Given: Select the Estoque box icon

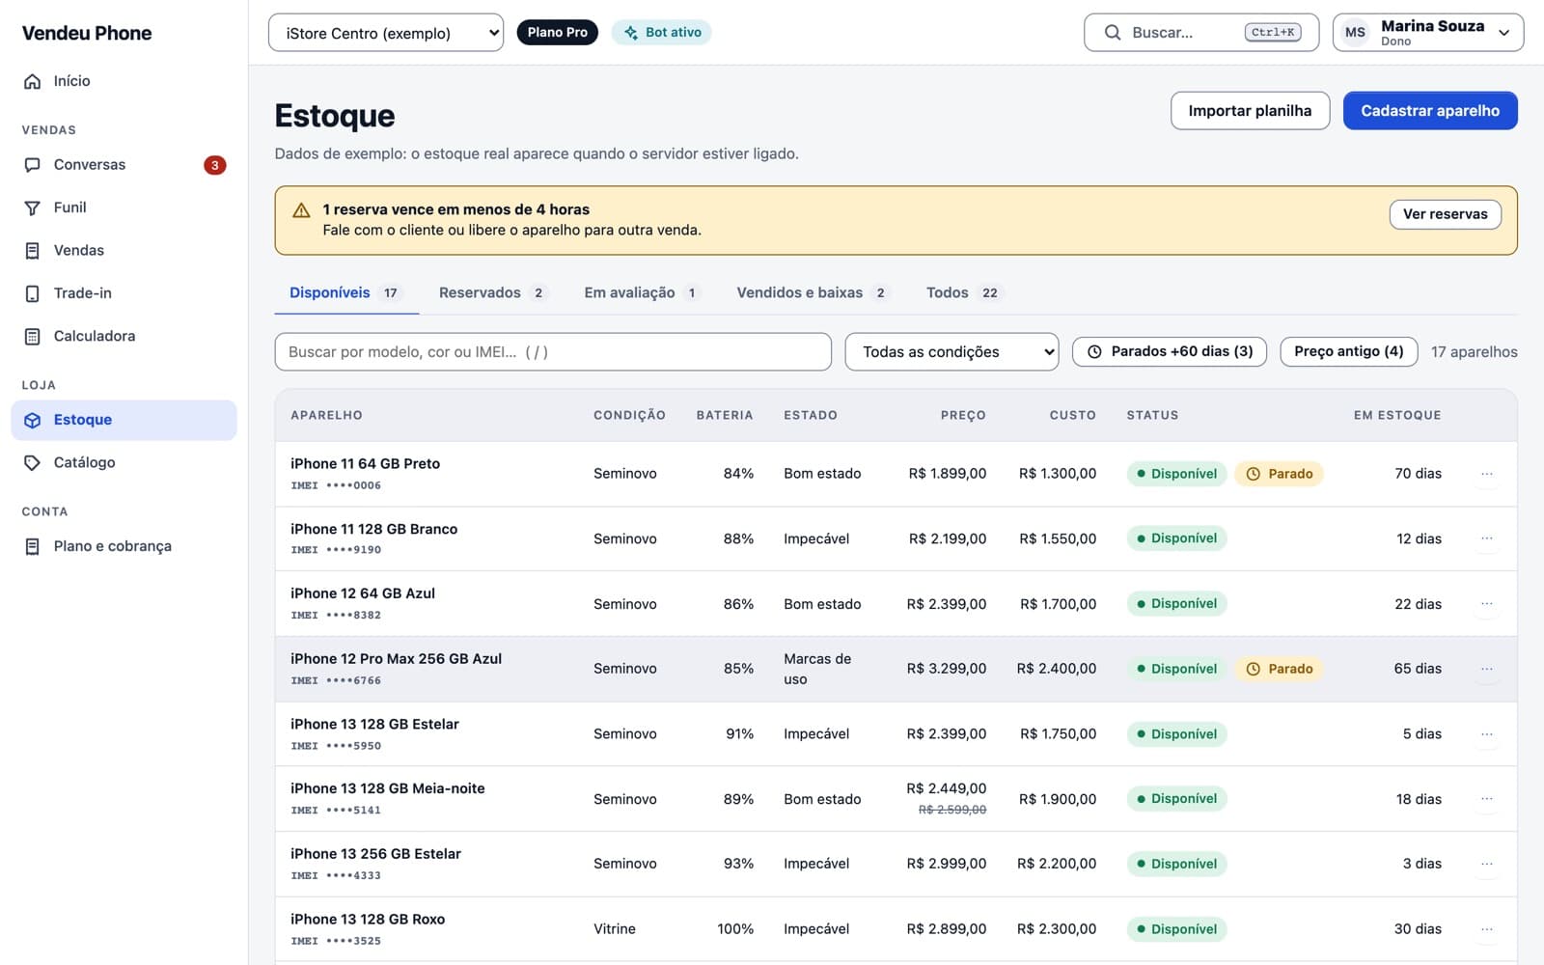Looking at the screenshot, I should tap(32, 420).
